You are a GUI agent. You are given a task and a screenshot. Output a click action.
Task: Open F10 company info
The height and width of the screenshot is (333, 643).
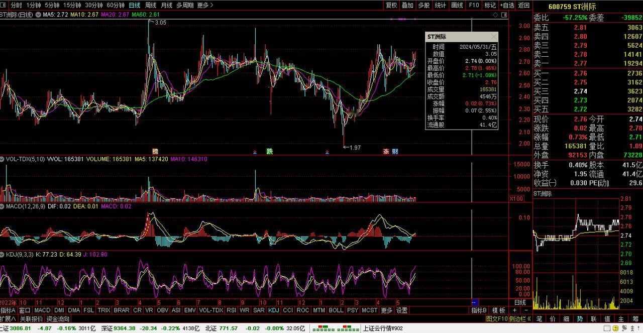[x=474, y=5]
